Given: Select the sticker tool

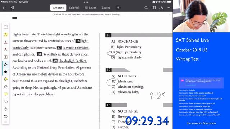Looking at the screenshot, I should [6, 109].
